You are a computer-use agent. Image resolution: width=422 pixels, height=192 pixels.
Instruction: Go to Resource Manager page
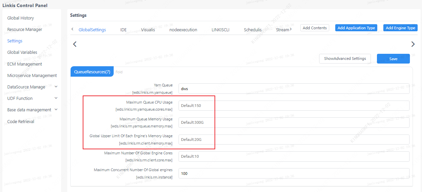pyautogui.click(x=25, y=29)
